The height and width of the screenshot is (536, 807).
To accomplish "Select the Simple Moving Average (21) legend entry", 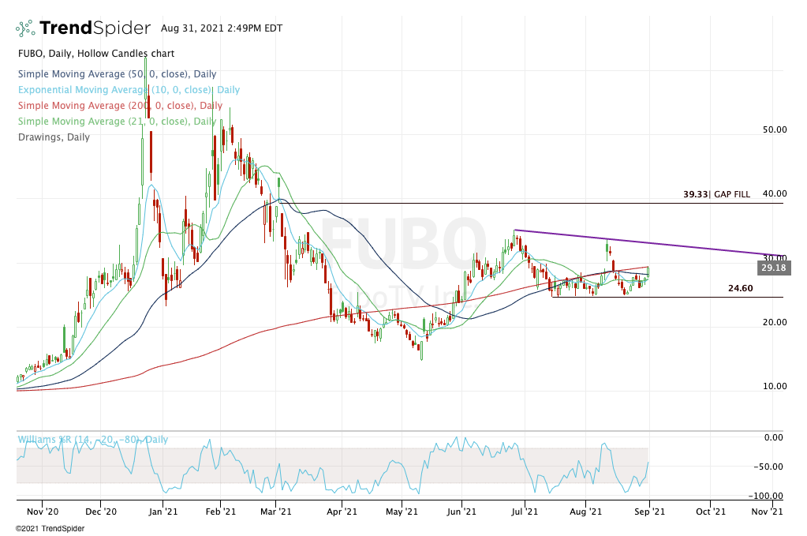I will click(x=117, y=122).
